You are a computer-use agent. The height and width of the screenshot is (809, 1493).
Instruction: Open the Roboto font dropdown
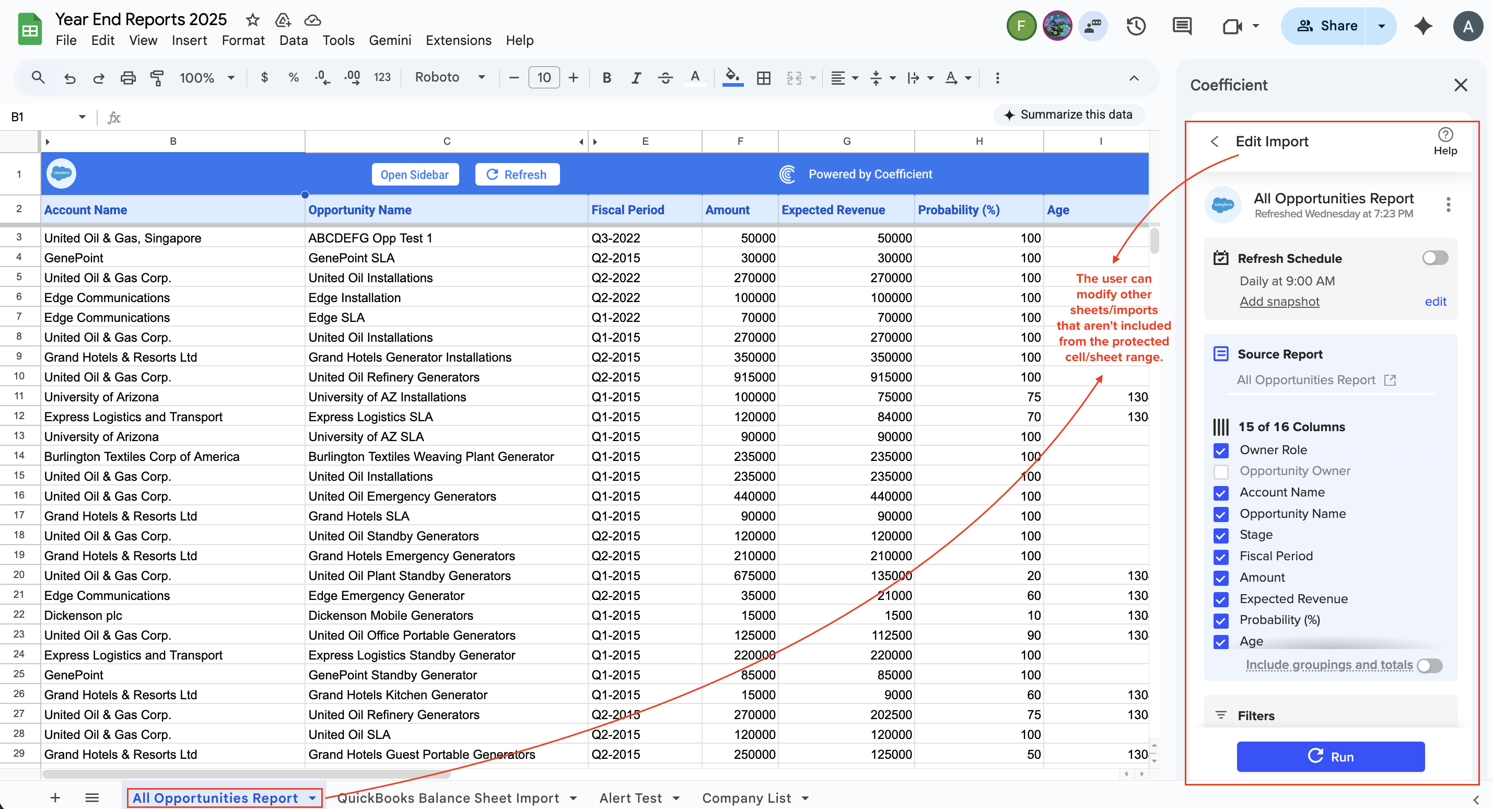pos(450,77)
